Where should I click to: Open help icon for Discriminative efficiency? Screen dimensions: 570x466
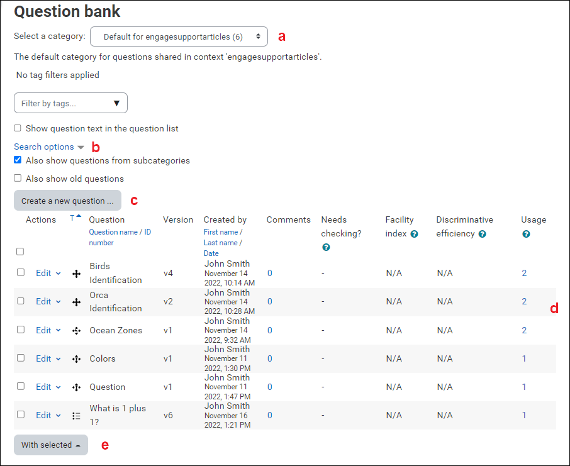482,234
